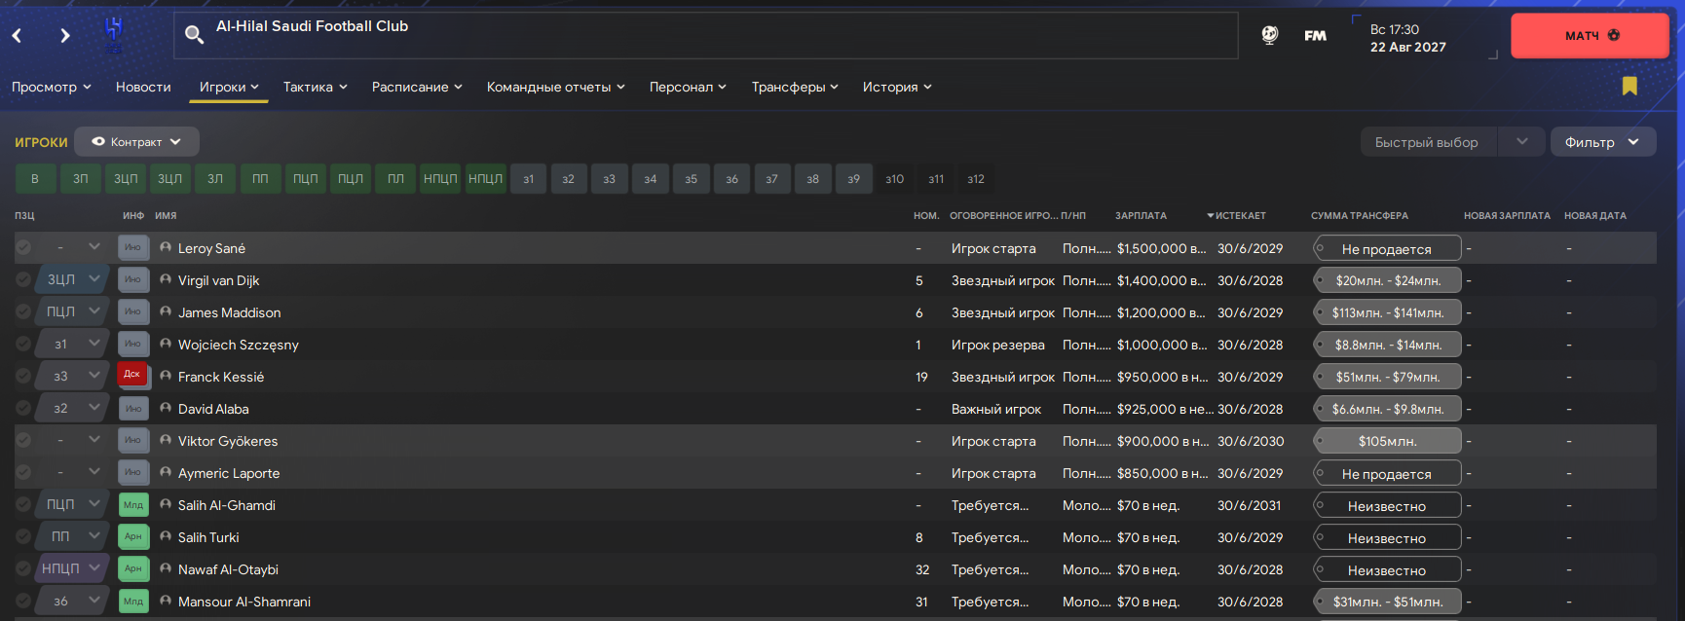Go back using the left arrow
Viewport: 1685px width, 621px height.
point(18,36)
